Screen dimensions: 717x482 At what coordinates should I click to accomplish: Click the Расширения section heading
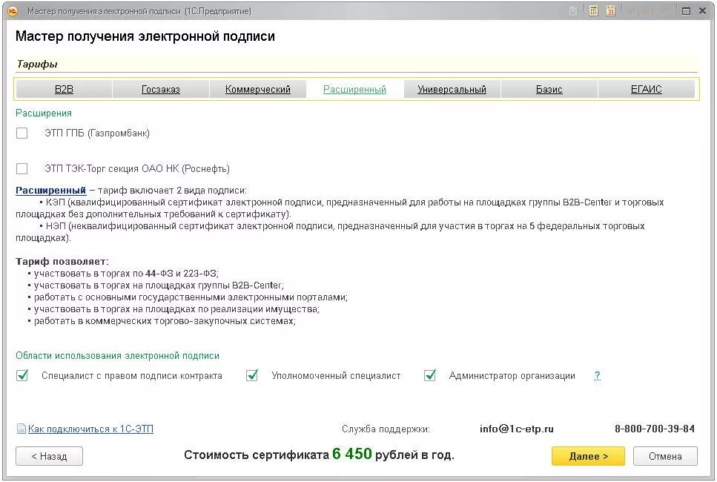click(44, 113)
